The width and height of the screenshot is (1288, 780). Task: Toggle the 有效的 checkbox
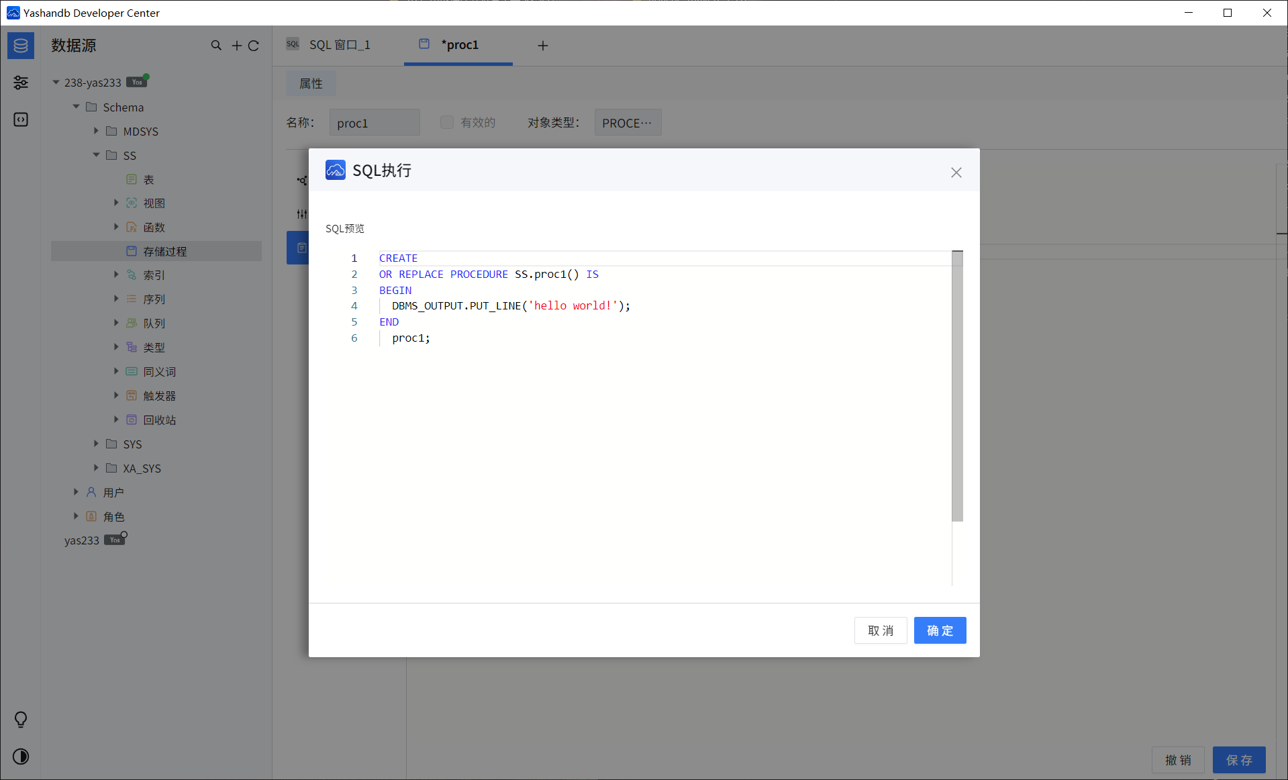pos(447,122)
